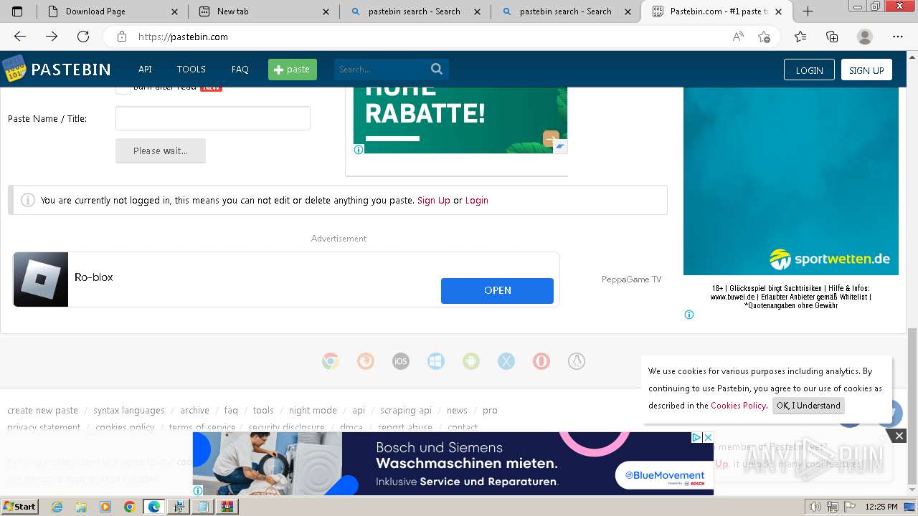Viewport: 918px width, 516px height.
Task: Click the search magnifier icon in Pastebin header
Action: [437, 69]
